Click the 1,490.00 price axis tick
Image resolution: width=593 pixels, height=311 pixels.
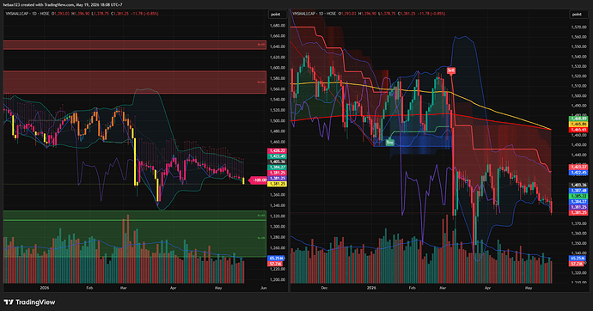click(x=578, y=106)
